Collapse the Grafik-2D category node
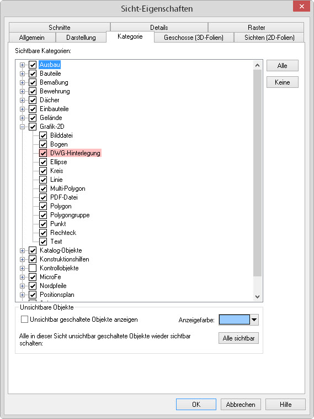This screenshot has width=314, height=419. [x=23, y=127]
